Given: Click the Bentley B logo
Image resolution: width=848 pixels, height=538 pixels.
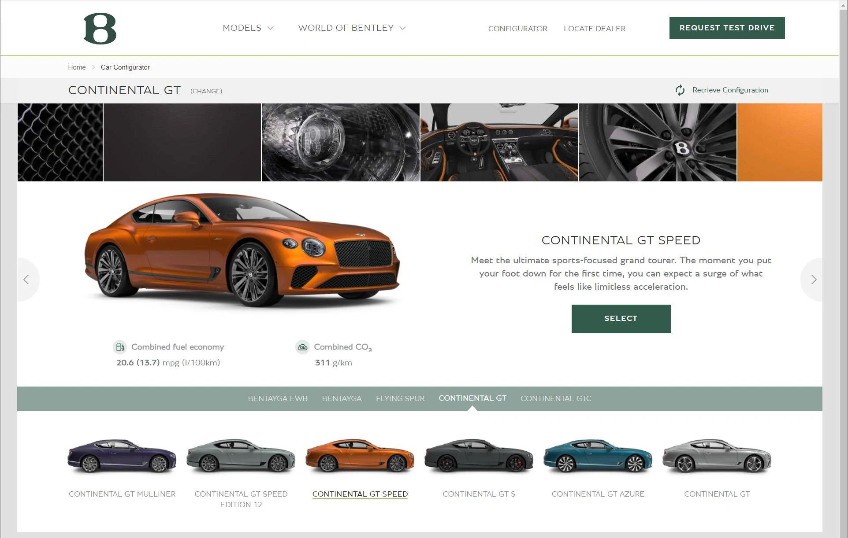Looking at the screenshot, I should click(x=100, y=29).
